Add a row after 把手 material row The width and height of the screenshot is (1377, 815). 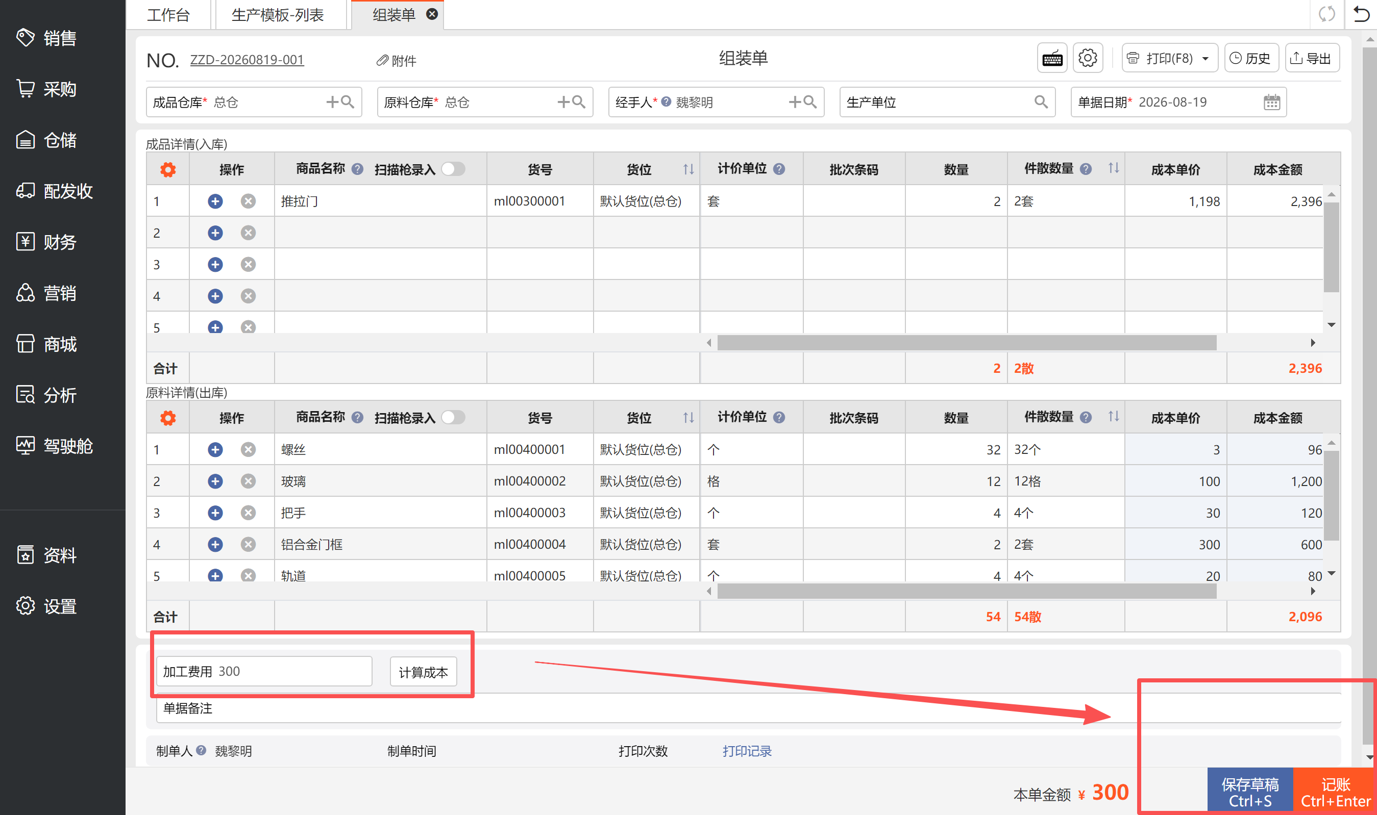click(215, 513)
